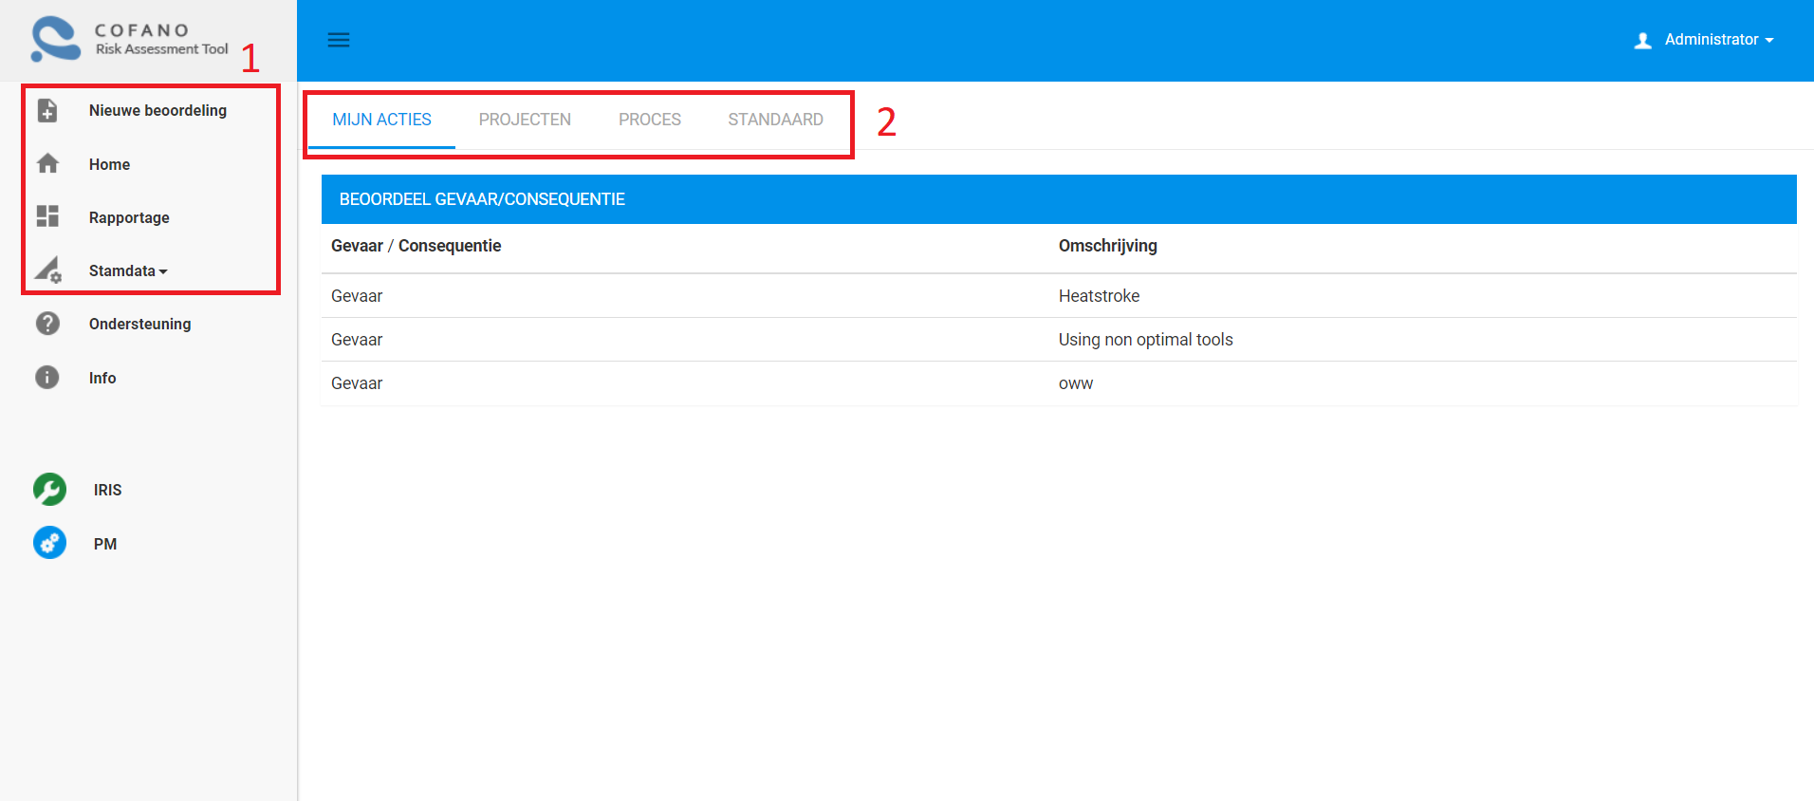1814x801 pixels.
Task: Open the Info page
Action: (102, 378)
